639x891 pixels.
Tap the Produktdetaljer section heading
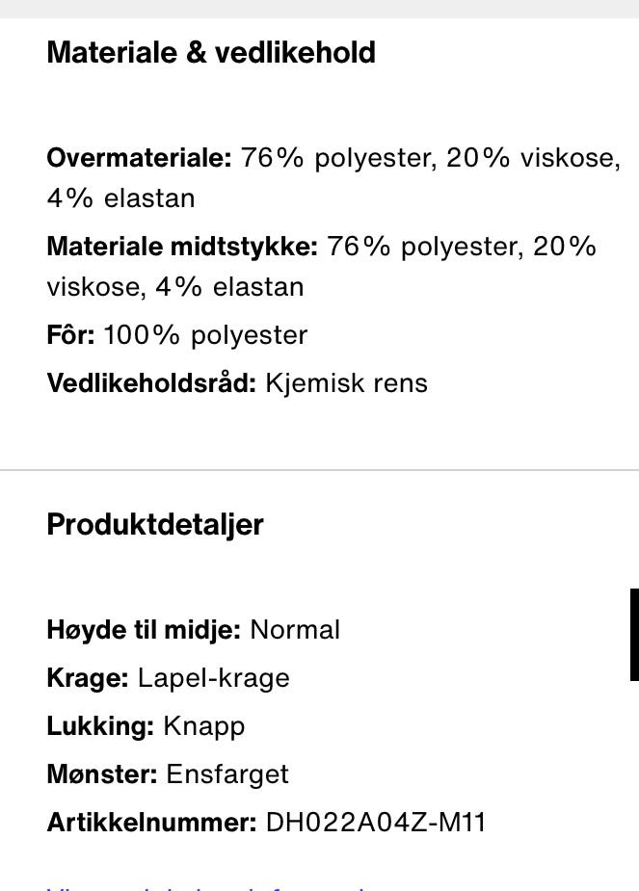click(x=155, y=524)
